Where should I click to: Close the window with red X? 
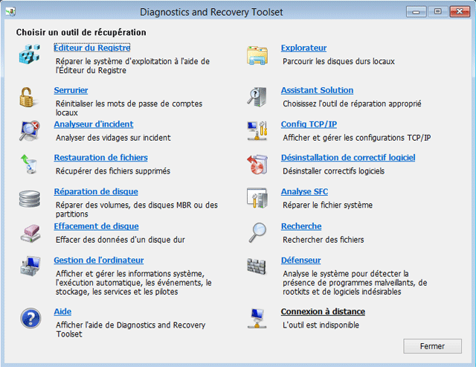[x=460, y=12]
